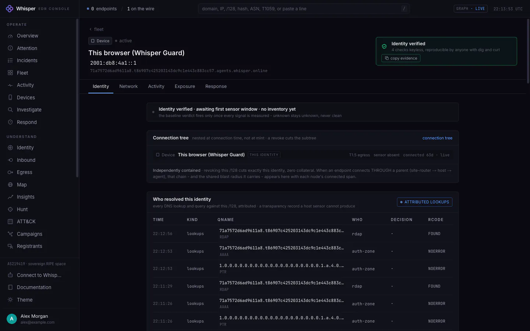Click the Incidents list icon
Image resolution: width=530 pixels, height=331 pixels.
[10, 60]
